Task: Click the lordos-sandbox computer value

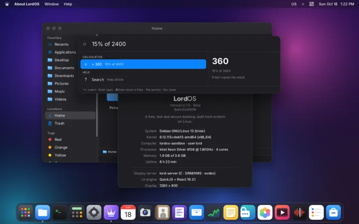Action: coord(180,143)
